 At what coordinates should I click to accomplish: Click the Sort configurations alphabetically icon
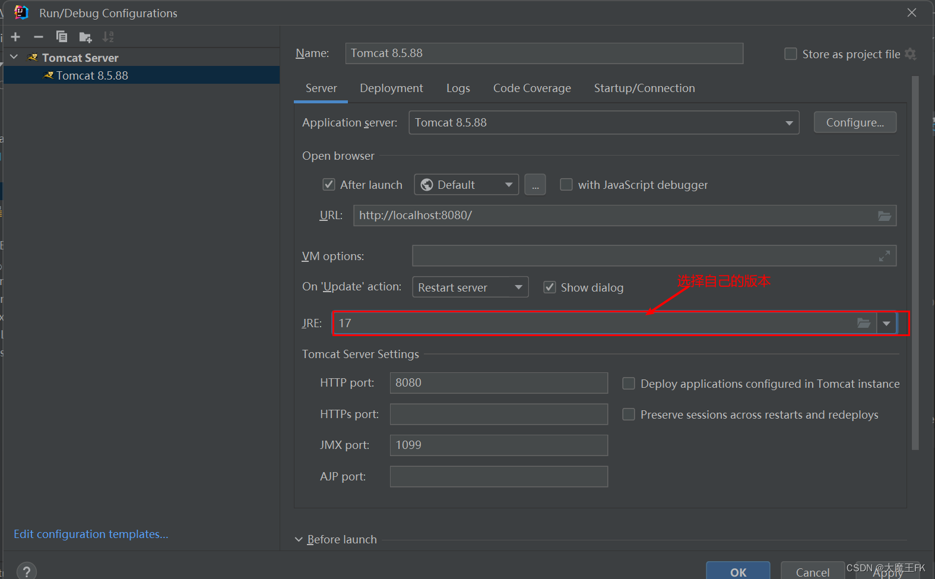(108, 37)
